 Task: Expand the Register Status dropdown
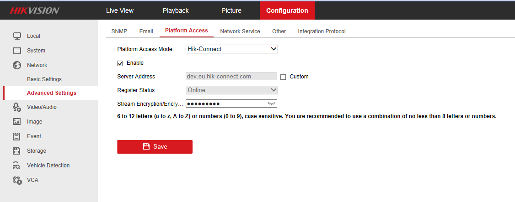coord(232,90)
